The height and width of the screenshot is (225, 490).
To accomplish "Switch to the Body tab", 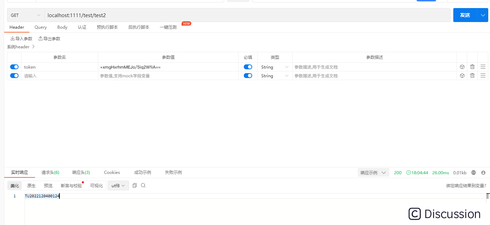I will pyautogui.click(x=62, y=27).
